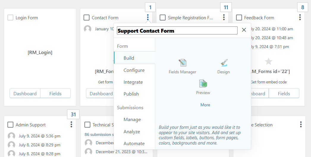Screen dimensions: 311x157
Task: Click submission count badge showing 31
Action: 73,115
